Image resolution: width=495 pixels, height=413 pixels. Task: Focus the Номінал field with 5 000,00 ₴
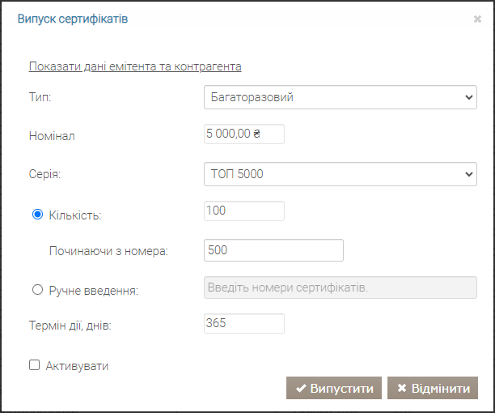point(244,134)
